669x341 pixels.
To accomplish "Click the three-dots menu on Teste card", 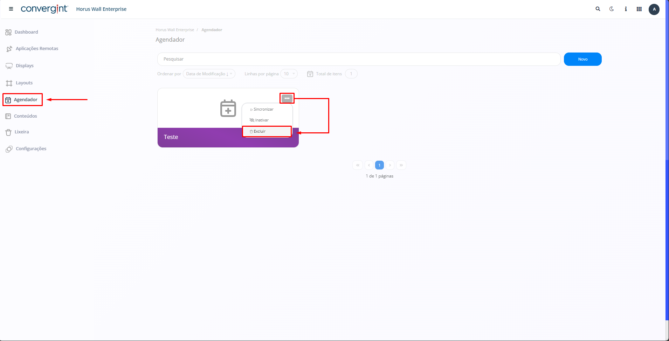I will [287, 98].
